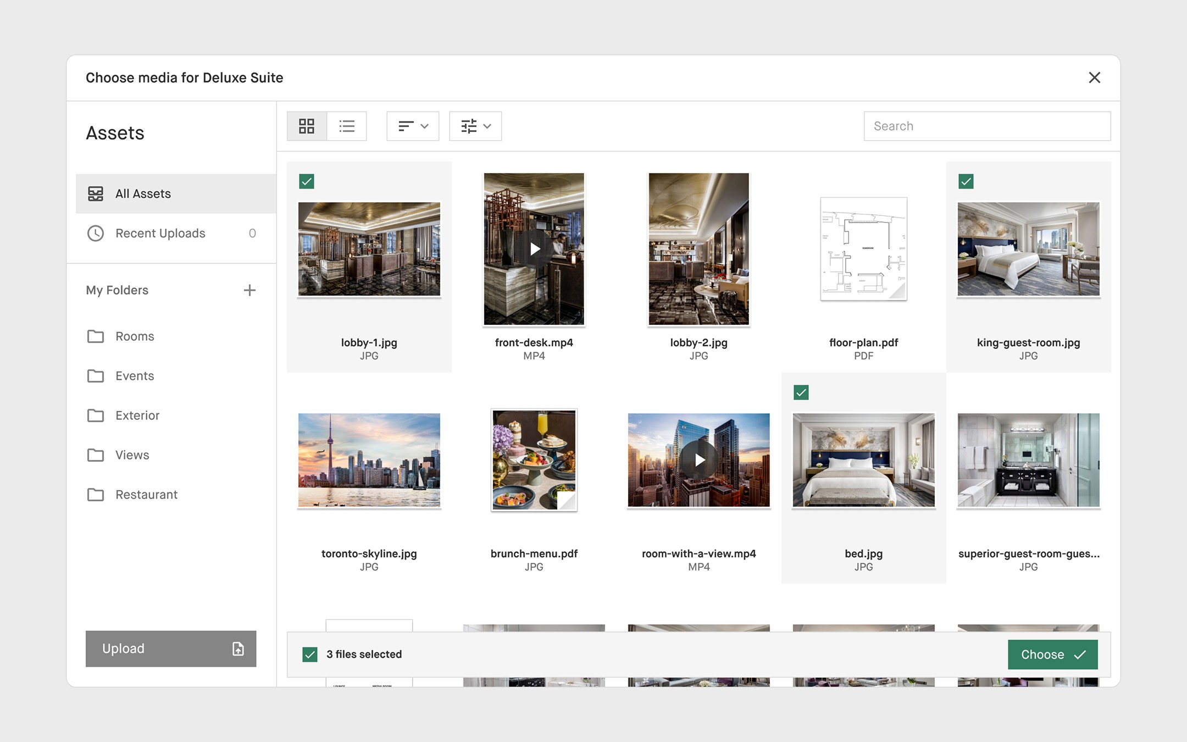Open the Views folder
The height and width of the screenshot is (742, 1187).
click(x=132, y=455)
